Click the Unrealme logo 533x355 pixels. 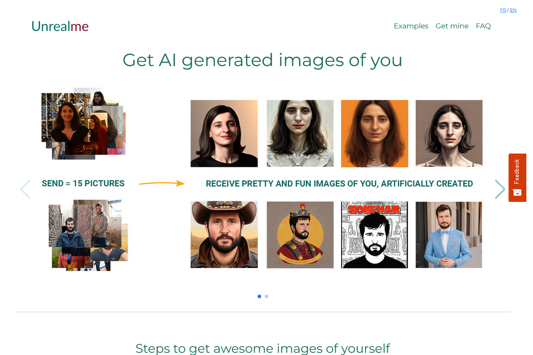pyautogui.click(x=60, y=27)
